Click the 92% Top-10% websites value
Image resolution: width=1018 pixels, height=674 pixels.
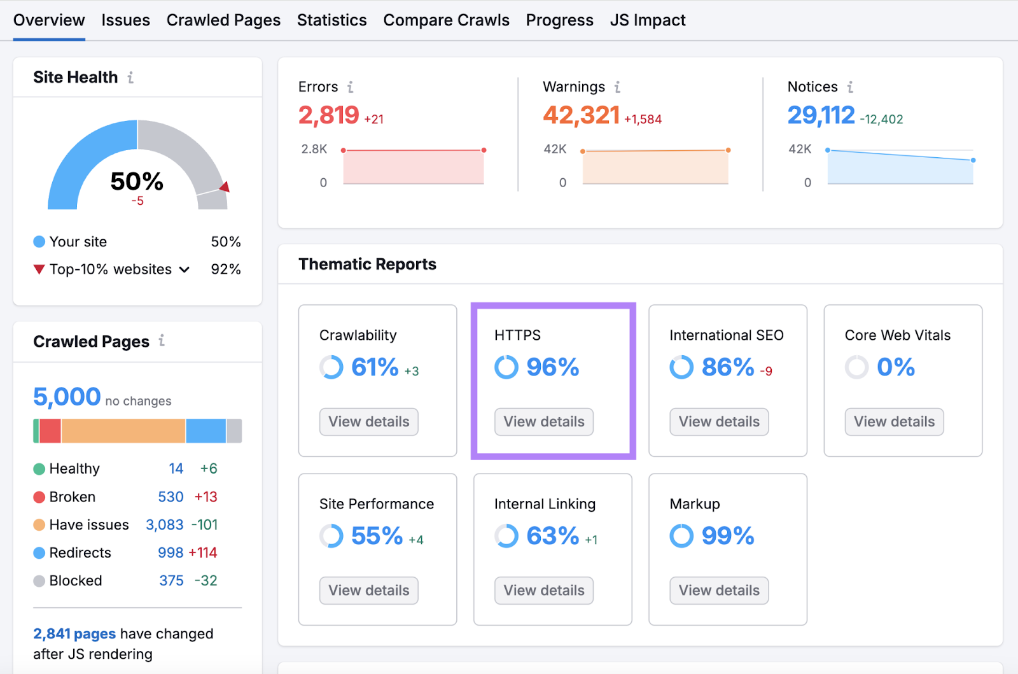click(x=226, y=270)
